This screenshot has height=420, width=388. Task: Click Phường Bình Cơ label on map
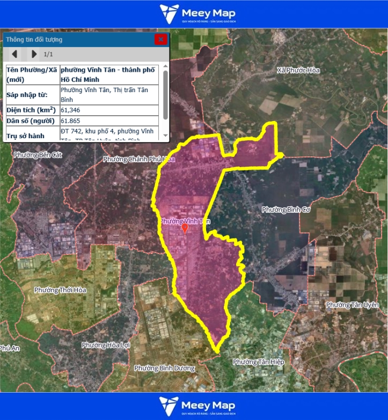point(286,210)
